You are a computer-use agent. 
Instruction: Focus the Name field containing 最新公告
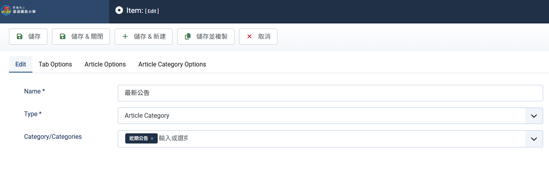click(x=330, y=93)
